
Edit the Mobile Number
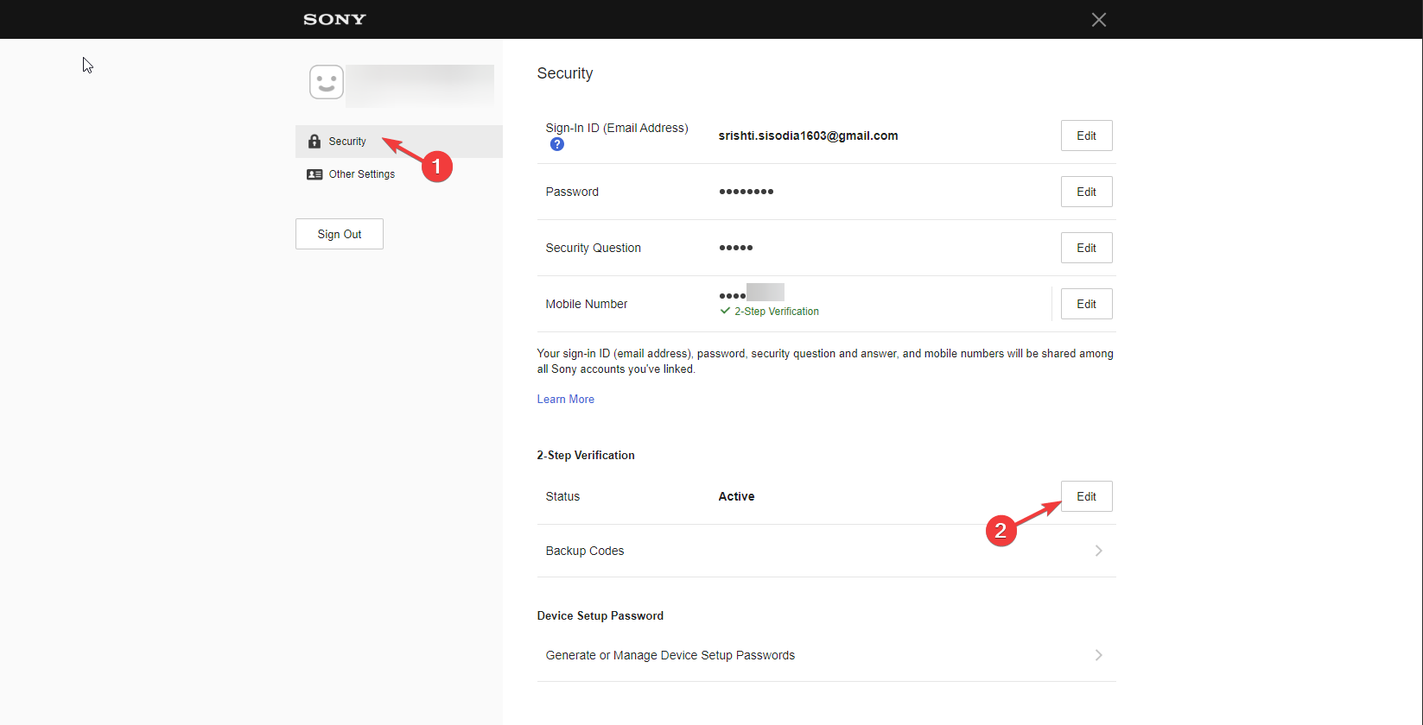[1086, 304]
